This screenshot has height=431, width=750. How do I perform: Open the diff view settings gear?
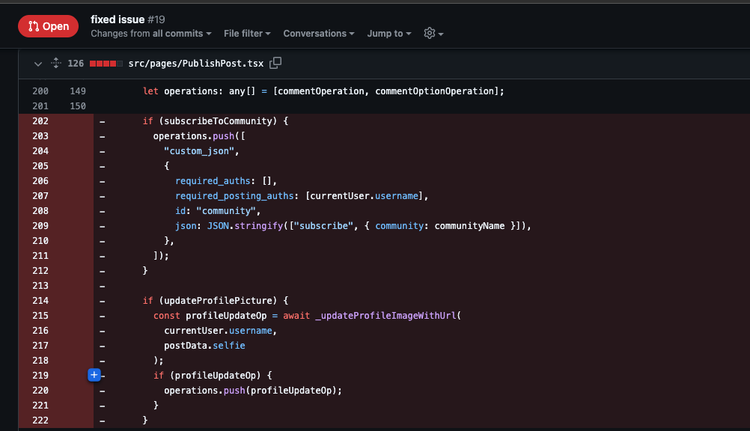[x=433, y=34]
